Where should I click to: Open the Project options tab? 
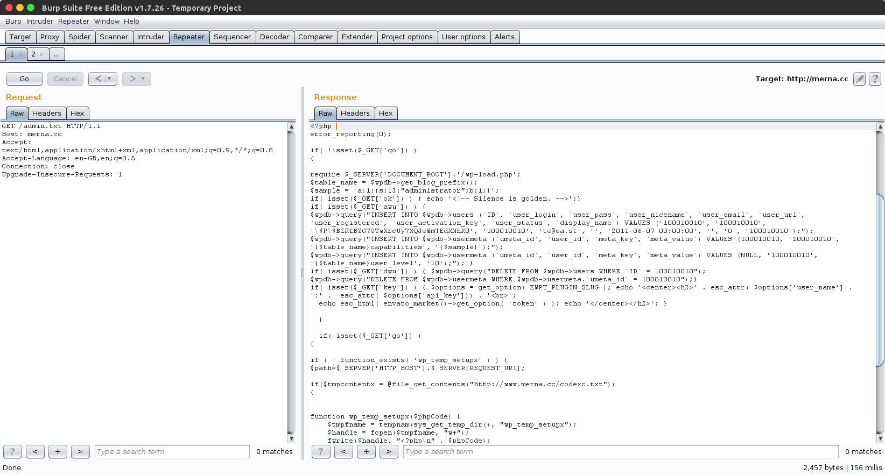coord(407,37)
